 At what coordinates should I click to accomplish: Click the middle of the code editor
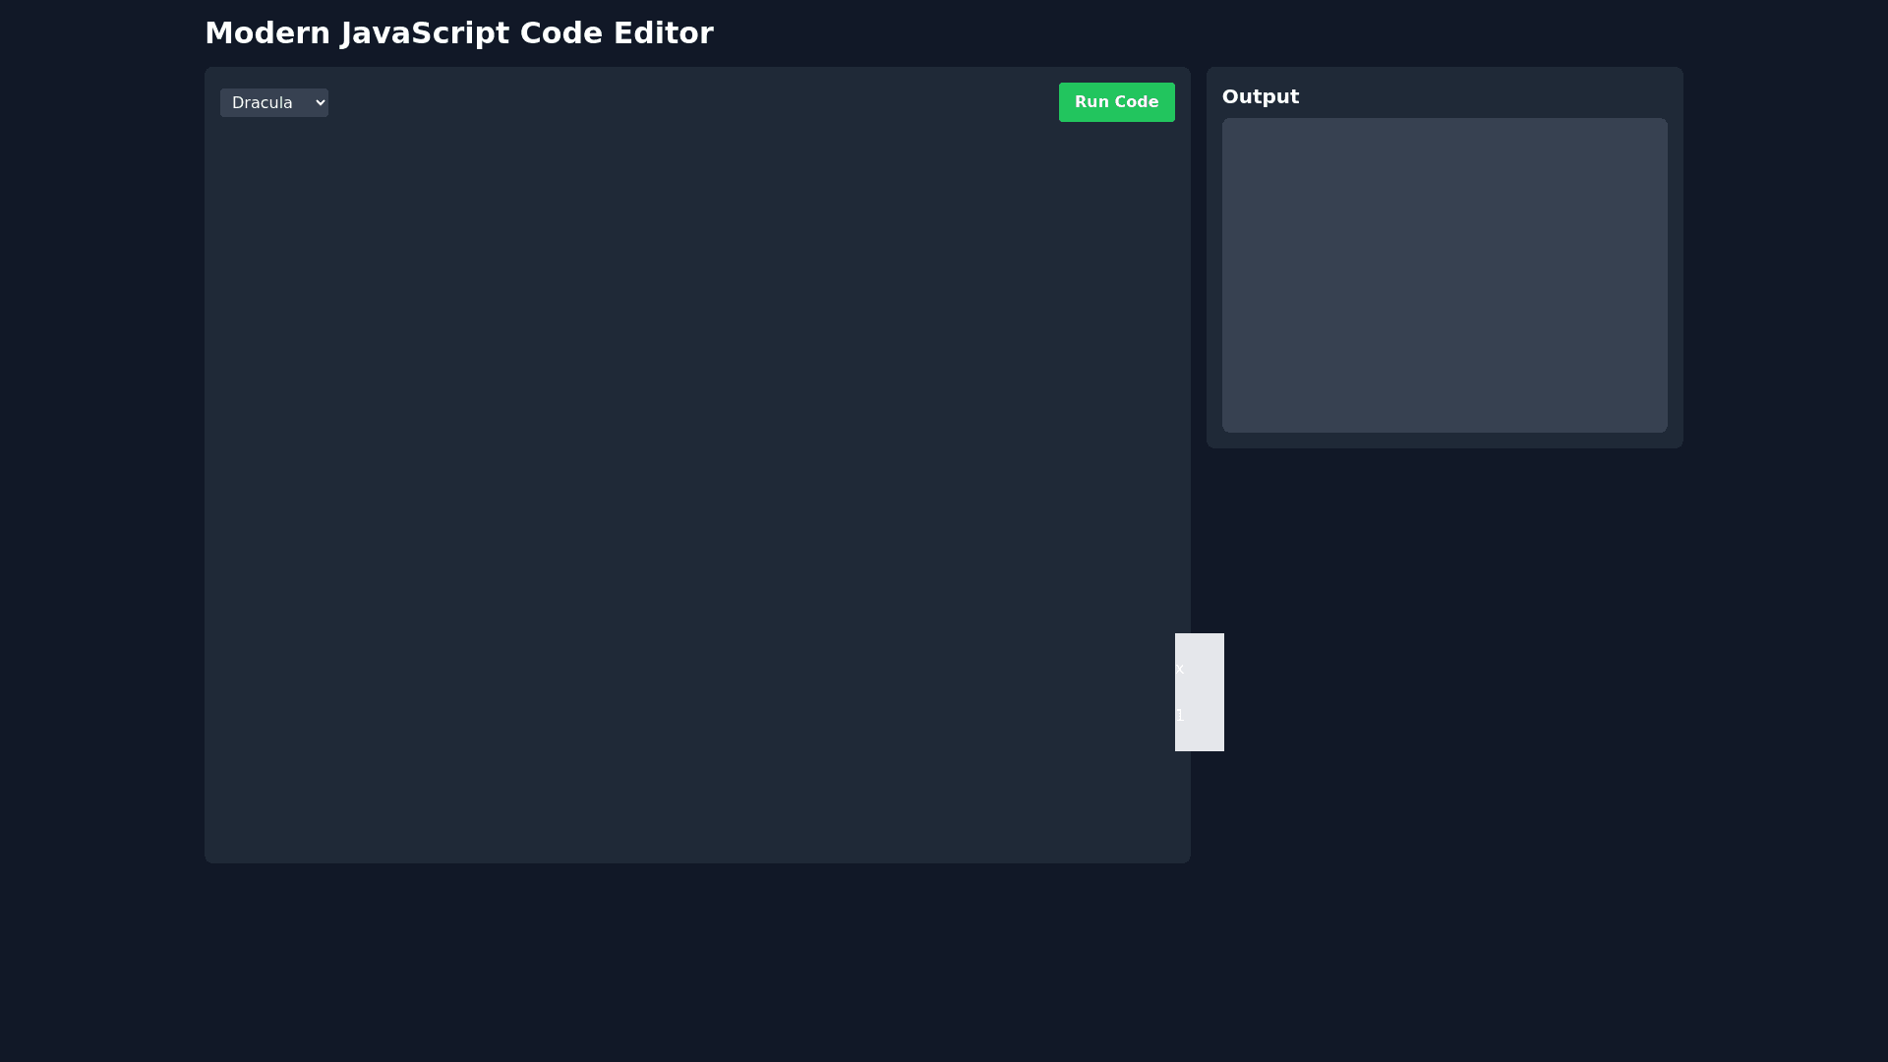pos(696,492)
